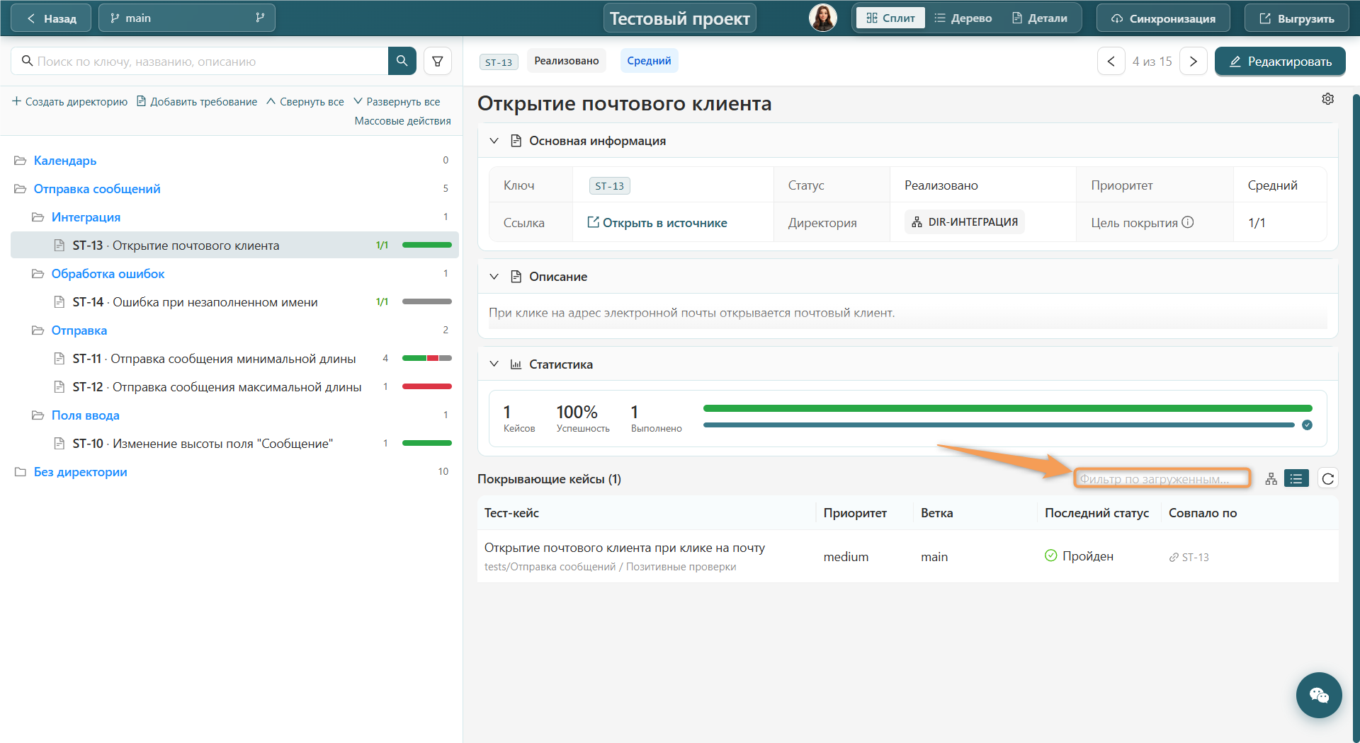Click the ST-12 red coverage bar
The width and height of the screenshot is (1360, 743).
pos(427,386)
